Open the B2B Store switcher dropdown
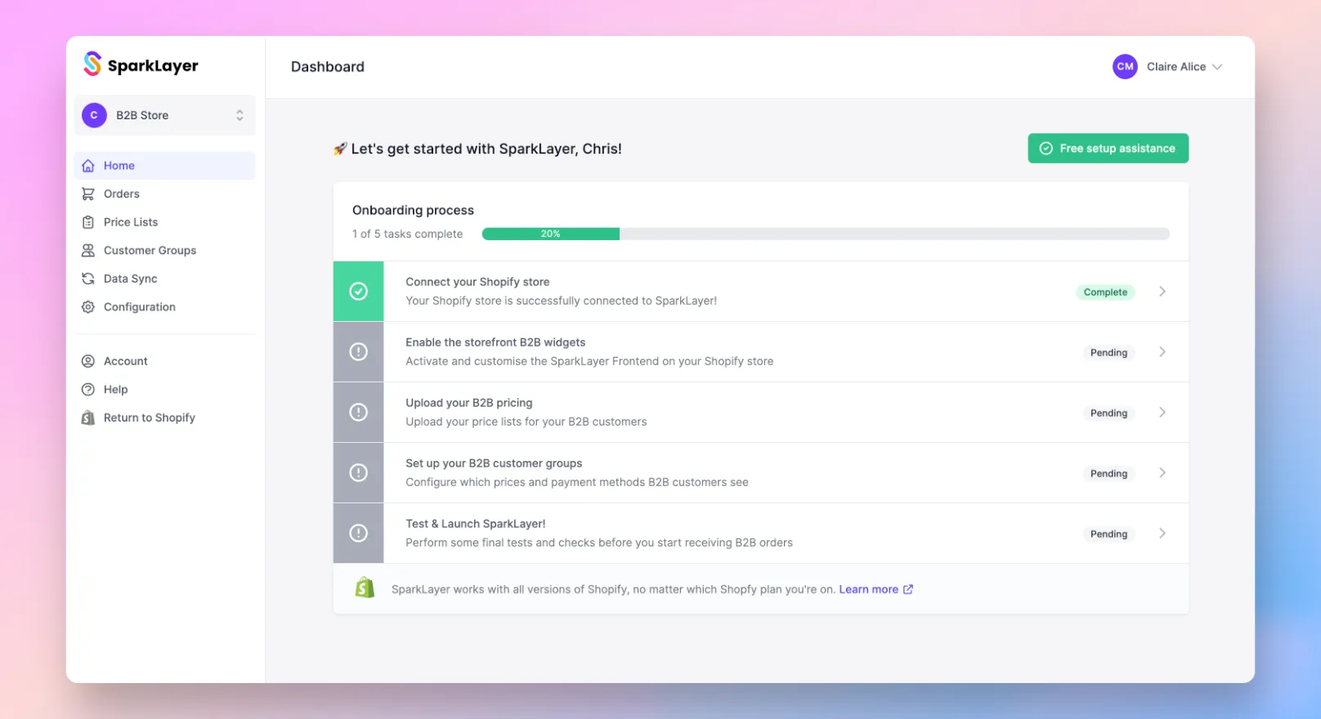Viewport: 1321px width, 719px height. pyautogui.click(x=165, y=115)
